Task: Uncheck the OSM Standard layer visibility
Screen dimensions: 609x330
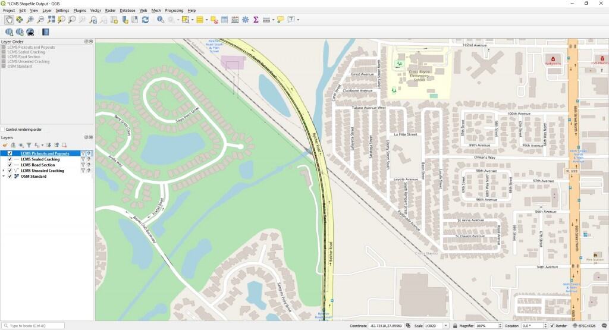Action: click(10, 176)
